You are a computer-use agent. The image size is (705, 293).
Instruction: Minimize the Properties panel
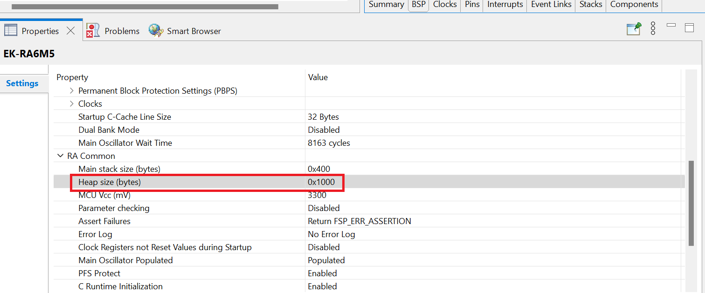(x=671, y=25)
